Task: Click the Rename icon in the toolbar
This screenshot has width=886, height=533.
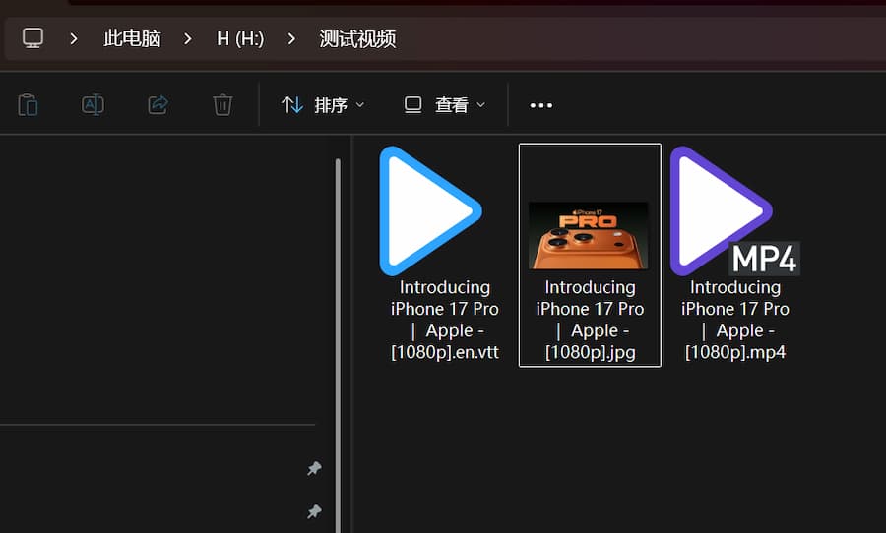Action: pos(93,104)
